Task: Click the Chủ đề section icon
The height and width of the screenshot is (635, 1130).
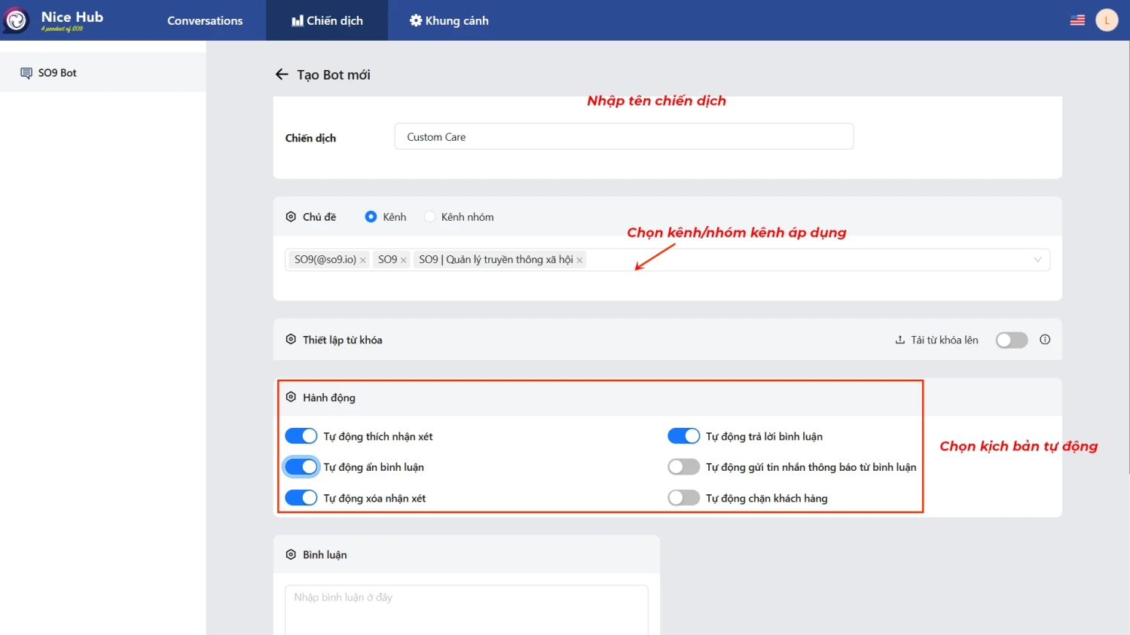Action: point(291,217)
